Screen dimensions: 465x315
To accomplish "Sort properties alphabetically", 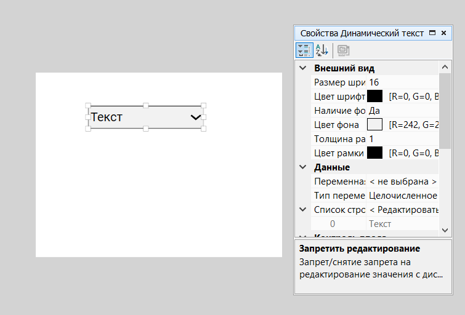I will (321, 50).
